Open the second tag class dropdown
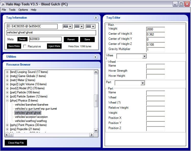The width and height of the screenshot is (191, 151). 81,27
